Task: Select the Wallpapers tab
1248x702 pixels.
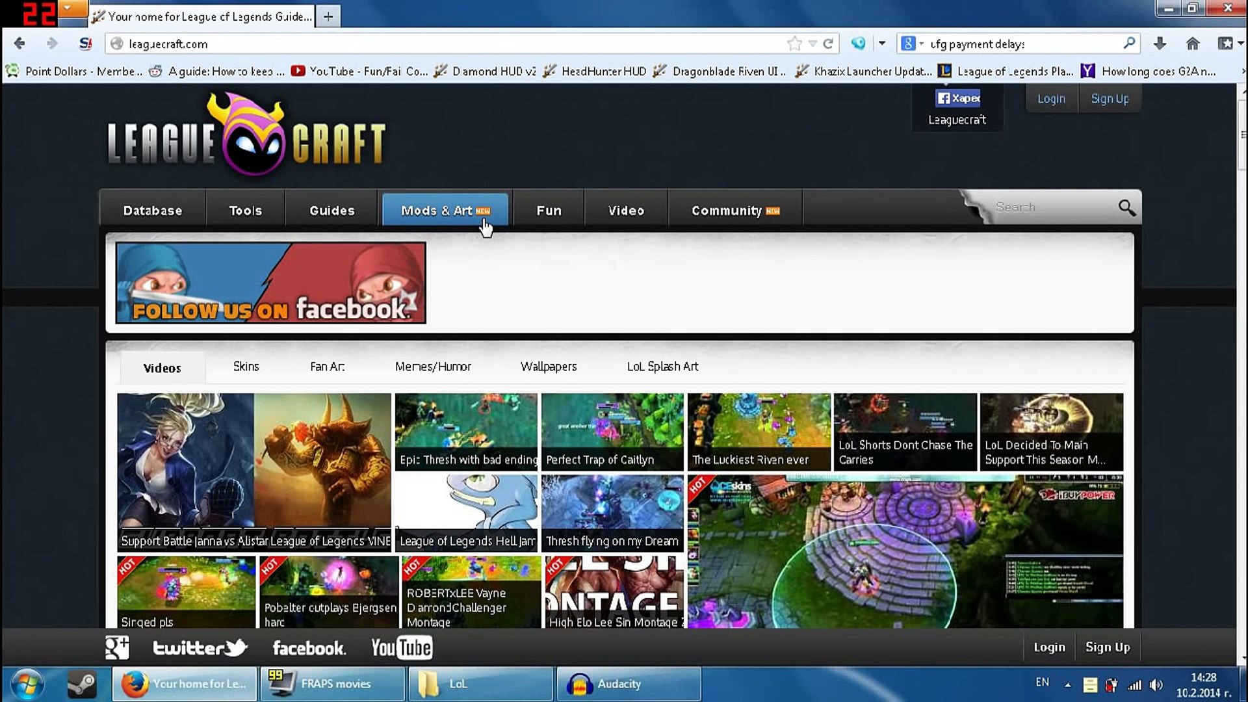Action: [x=548, y=367]
